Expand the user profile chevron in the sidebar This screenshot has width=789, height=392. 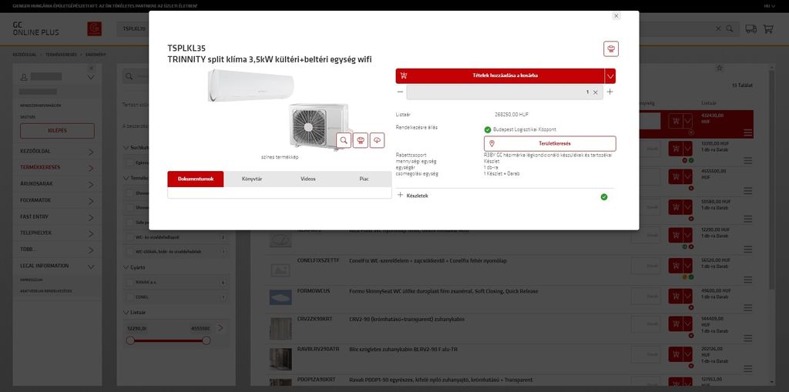[91, 77]
